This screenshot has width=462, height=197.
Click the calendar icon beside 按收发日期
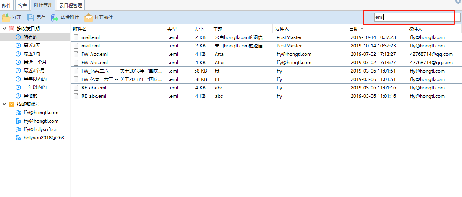[11, 29]
